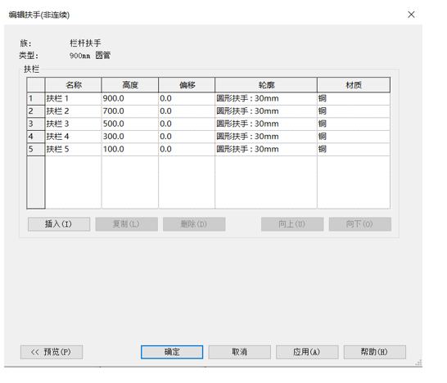Viewport: 447px width, 383px height.
Task: Click the name cell 扶栏 2
Action: click(73, 111)
